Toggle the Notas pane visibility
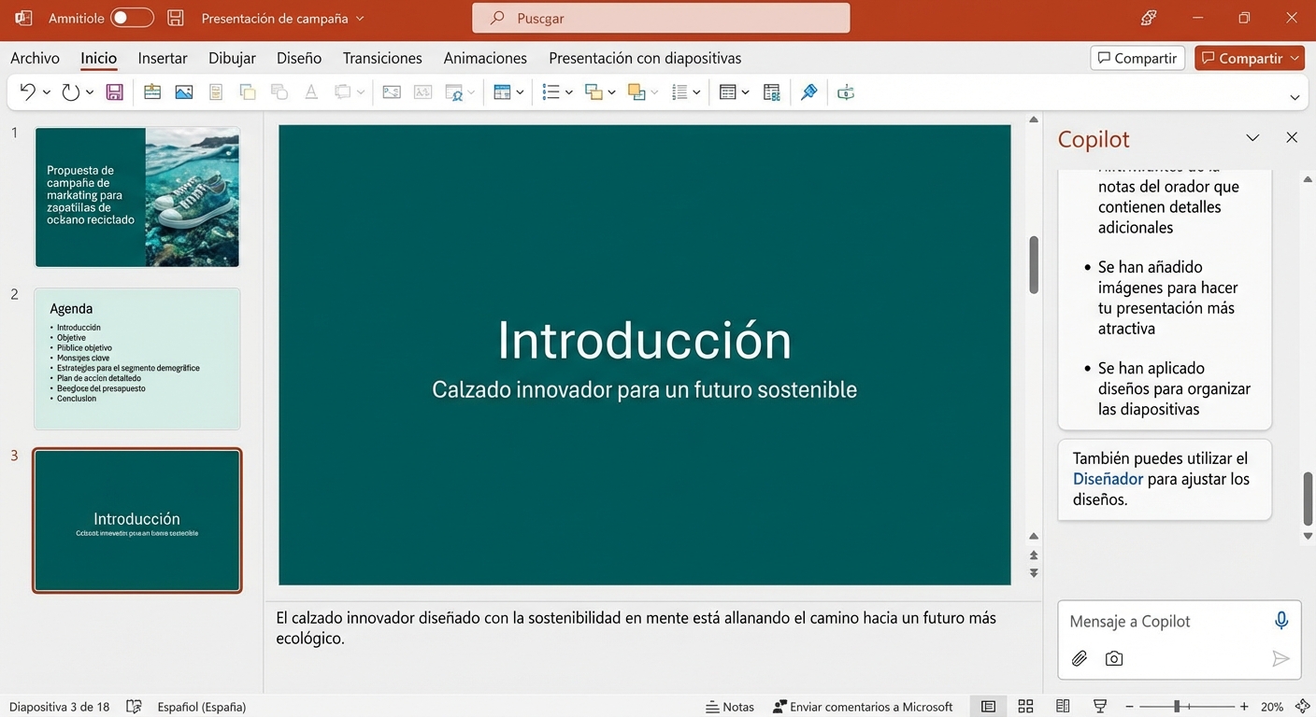 click(730, 706)
